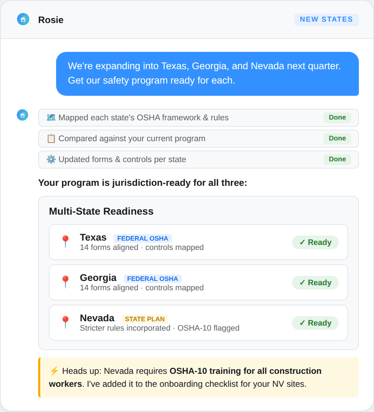This screenshot has width=374, height=412.
Task: Click the Done badge on the Compared program step
Action: tap(337, 138)
